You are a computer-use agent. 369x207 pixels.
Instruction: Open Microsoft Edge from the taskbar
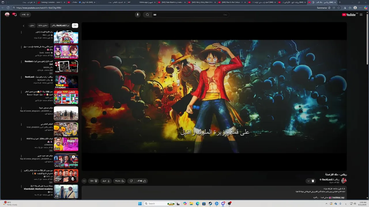coord(197,204)
